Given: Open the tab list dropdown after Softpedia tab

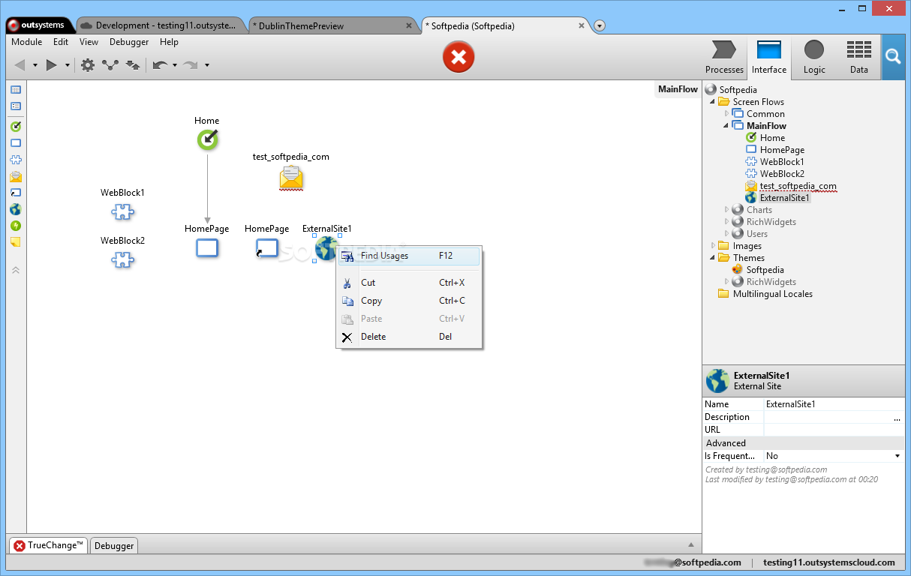Looking at the screenshot, I should click(600, 25).
